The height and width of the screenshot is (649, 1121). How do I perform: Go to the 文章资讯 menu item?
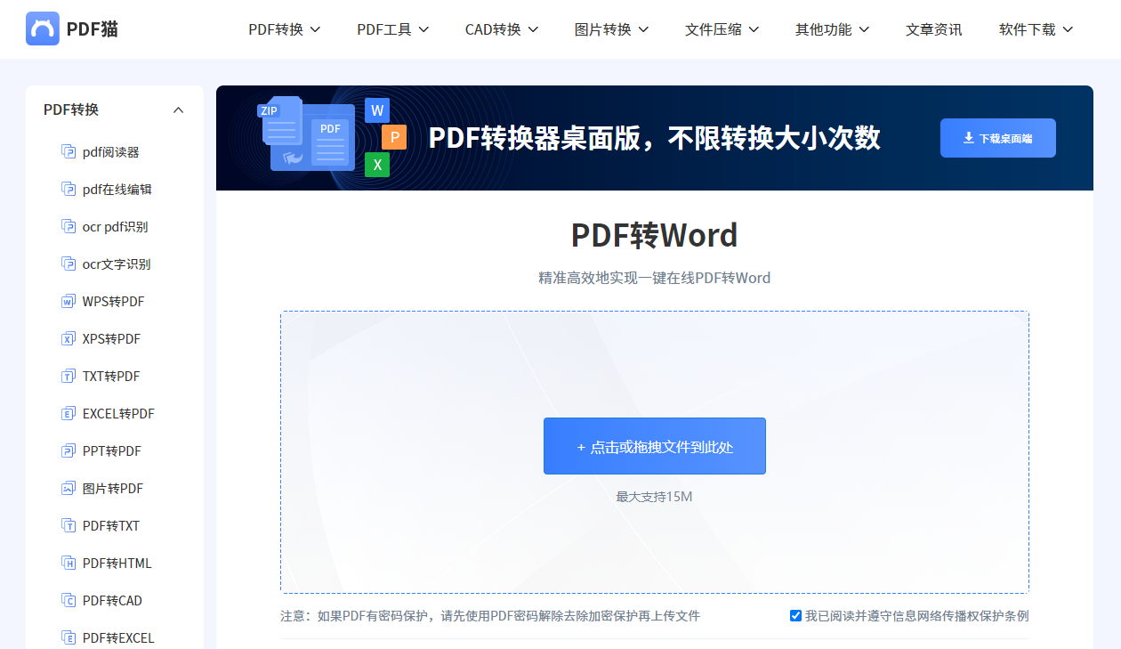[933, 28]
